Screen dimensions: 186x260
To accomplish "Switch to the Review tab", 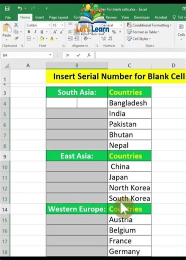I will tap(111, 17).
